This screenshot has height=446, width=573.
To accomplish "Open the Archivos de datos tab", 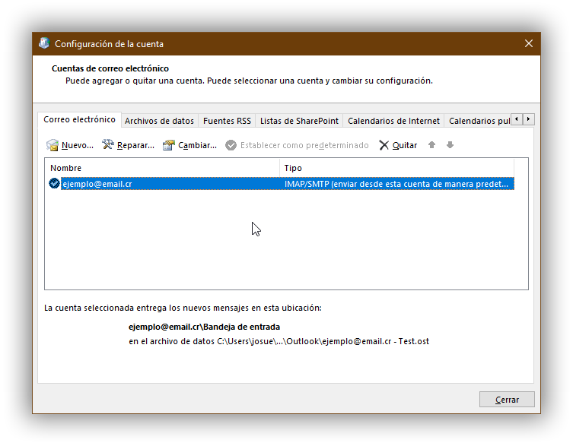I will (x=159, y=121).
